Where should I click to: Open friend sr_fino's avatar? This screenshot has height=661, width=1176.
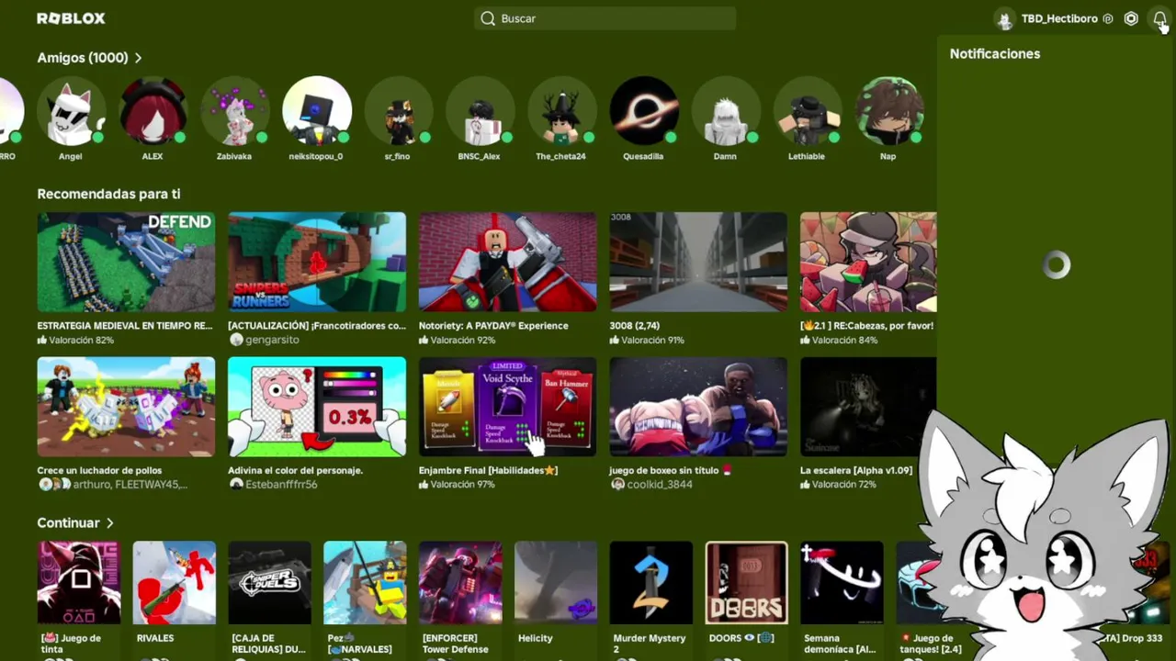click(x=398, y=111)
